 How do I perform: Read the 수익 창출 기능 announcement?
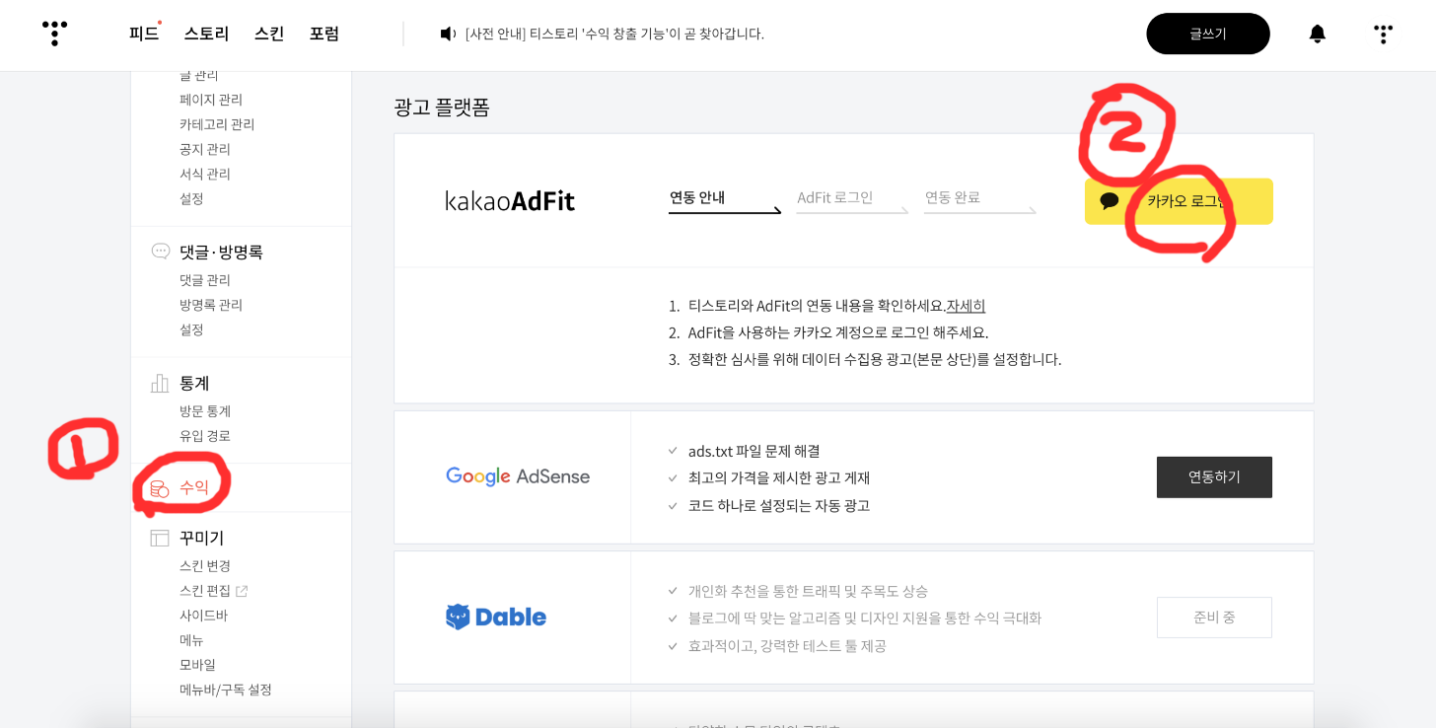(614, 34)
